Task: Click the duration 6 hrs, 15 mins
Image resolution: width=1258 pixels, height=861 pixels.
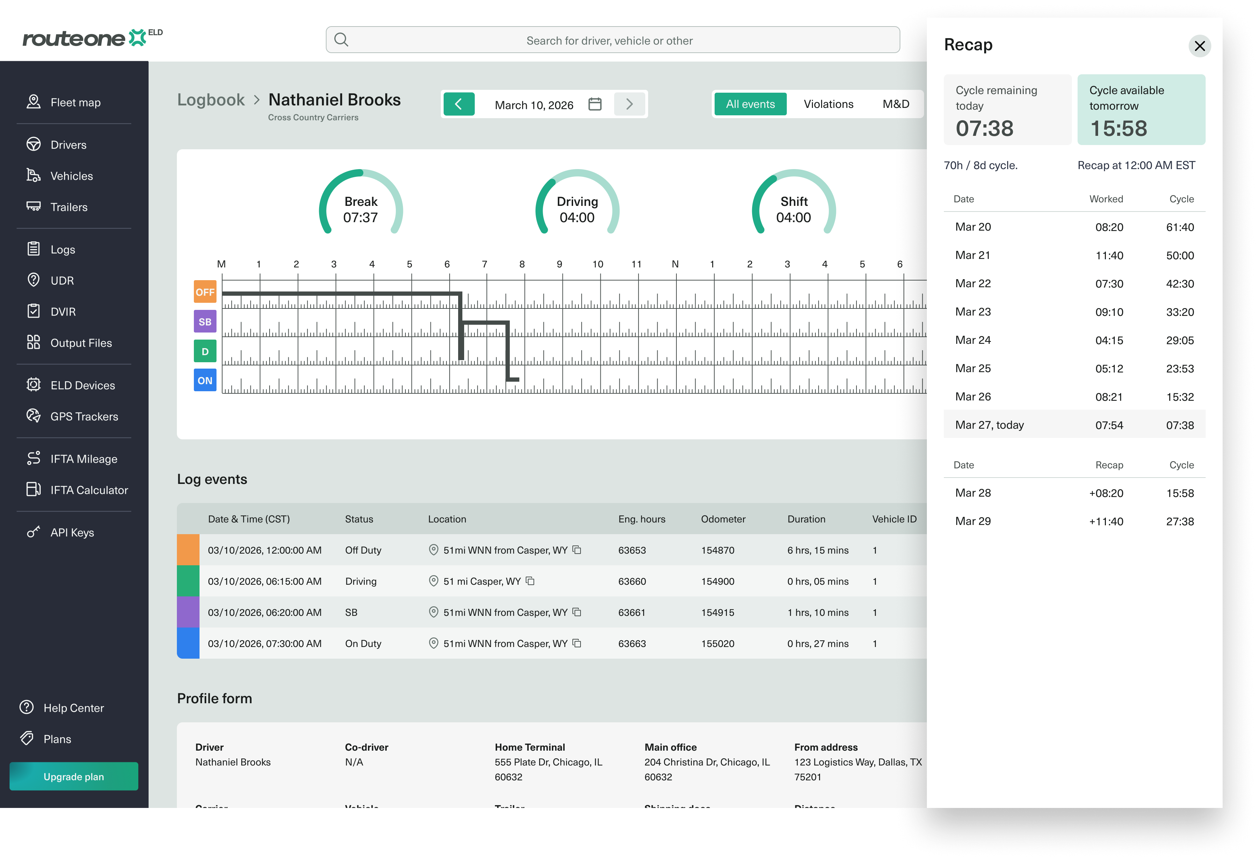Action: [x=818, y=550]
